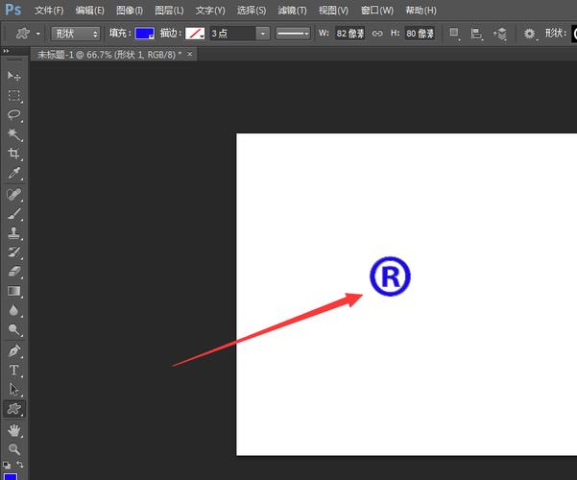Viewport: 577px width, 480px height.
Task: Open the 编辑(E) menu
Action: pos(90,11)
